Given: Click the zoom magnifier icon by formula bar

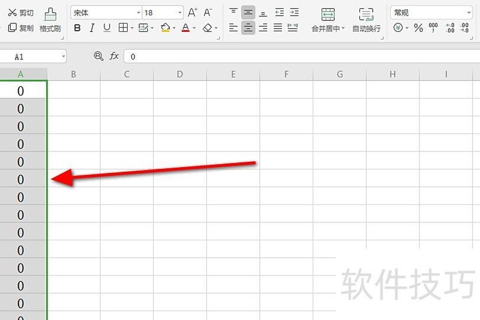Looking at the screenshot, I should click(x=98, y=56).
